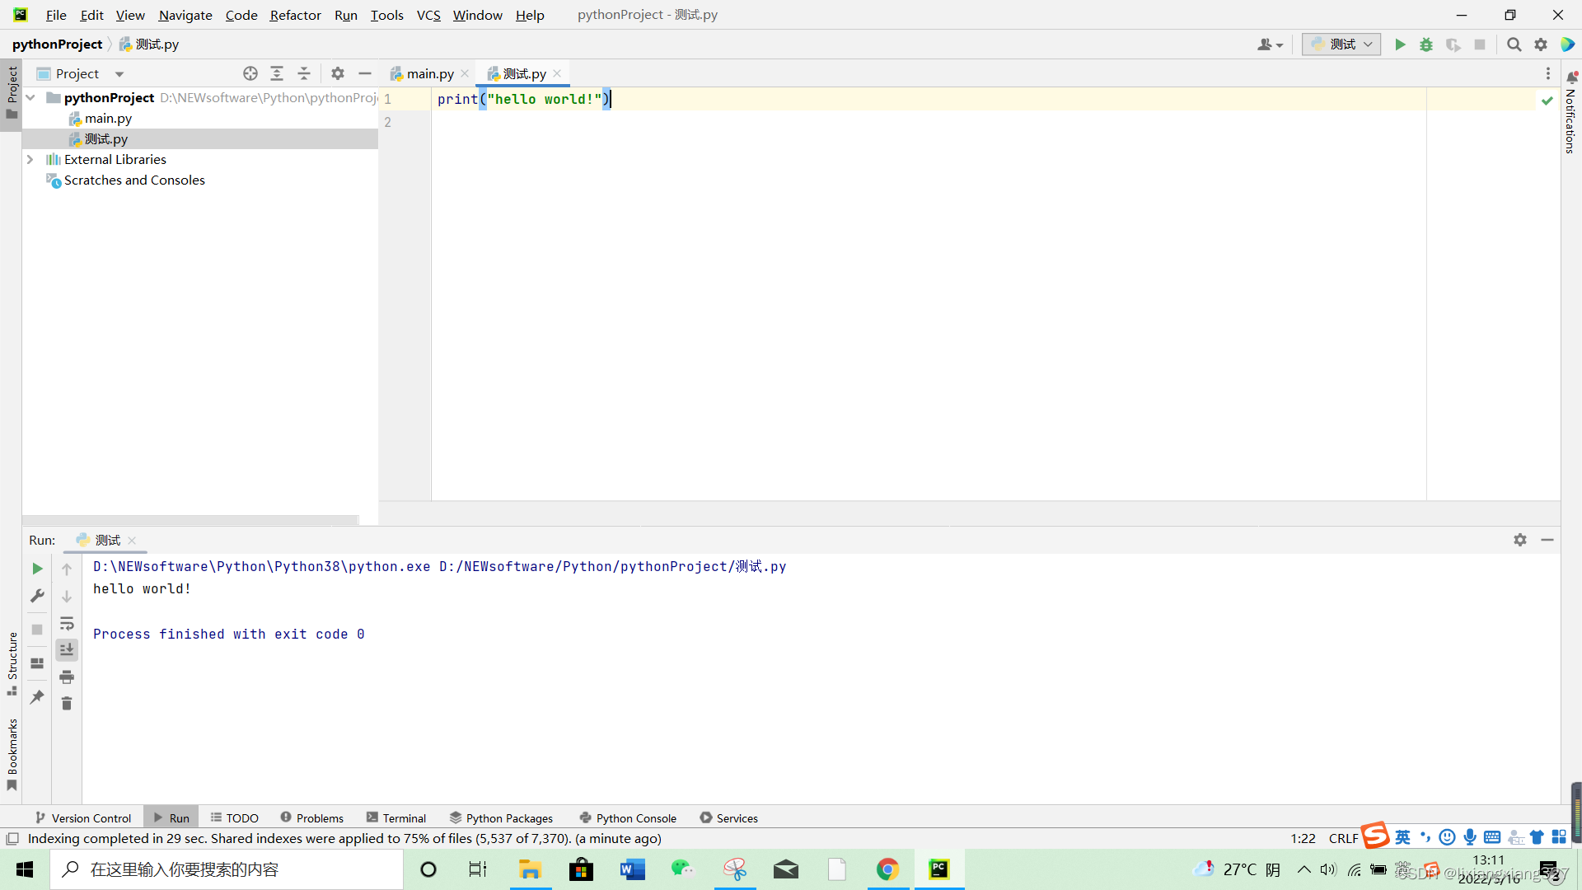Launch Chrome from the taskbar
1582x890 pixels.
click(888, 869)
